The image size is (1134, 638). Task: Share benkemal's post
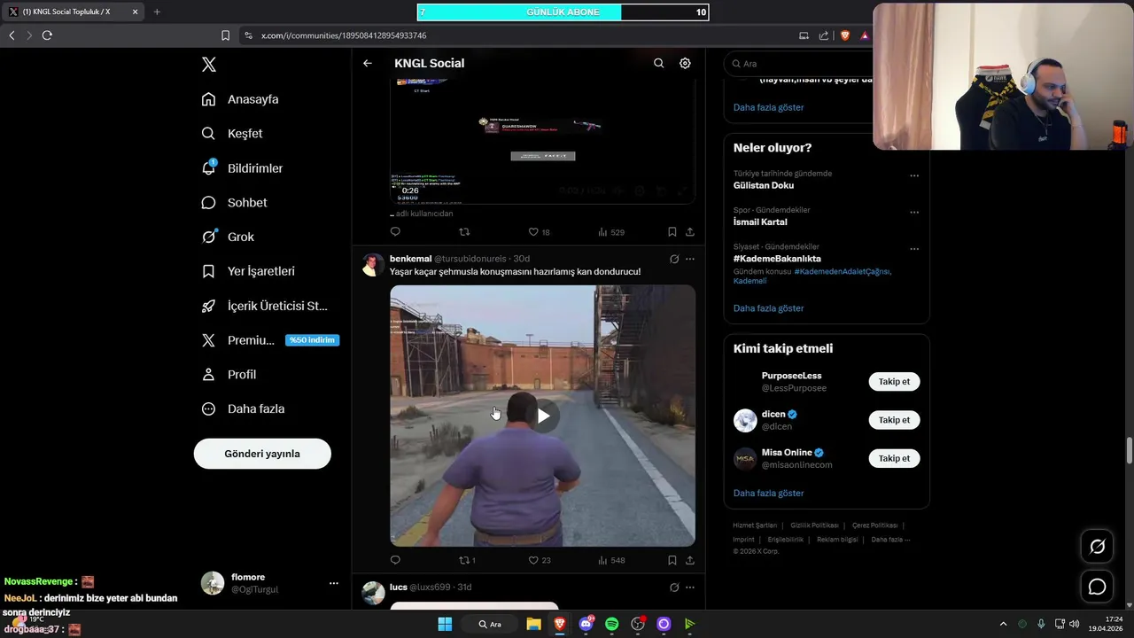pos(690,560)
